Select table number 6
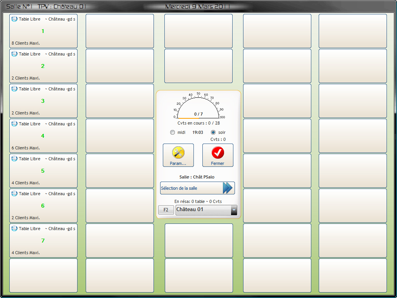 pyautogui.click(x=43, y=206)
